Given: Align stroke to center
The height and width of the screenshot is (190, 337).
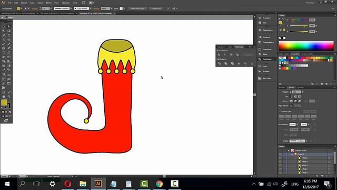Looking at the screenshot, I should click(x=291, y=106).
